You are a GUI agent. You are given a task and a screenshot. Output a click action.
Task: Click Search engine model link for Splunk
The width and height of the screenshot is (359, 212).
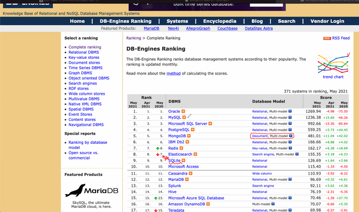(263, 186)
